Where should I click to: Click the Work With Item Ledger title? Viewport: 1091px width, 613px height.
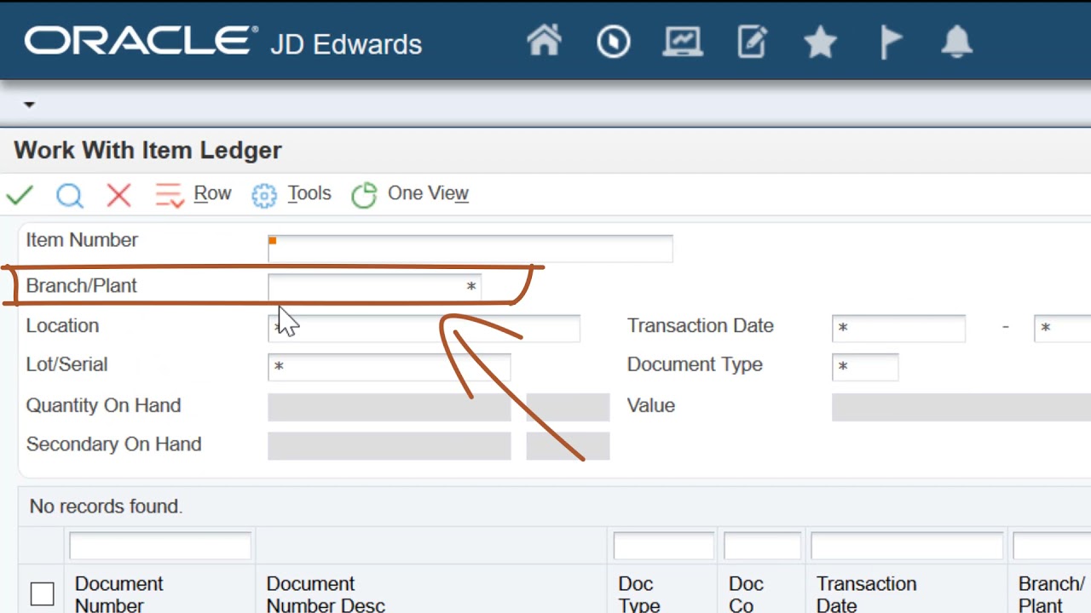pos(147,151)
